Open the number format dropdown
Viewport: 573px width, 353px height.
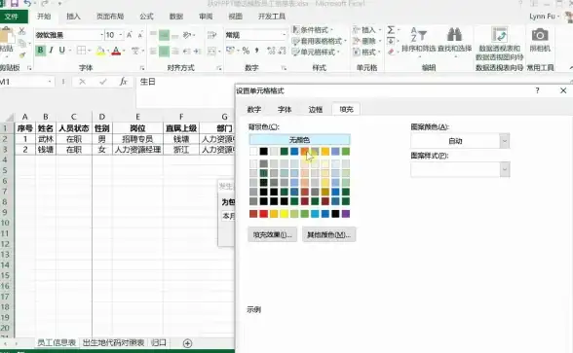[x=284, y=35]
